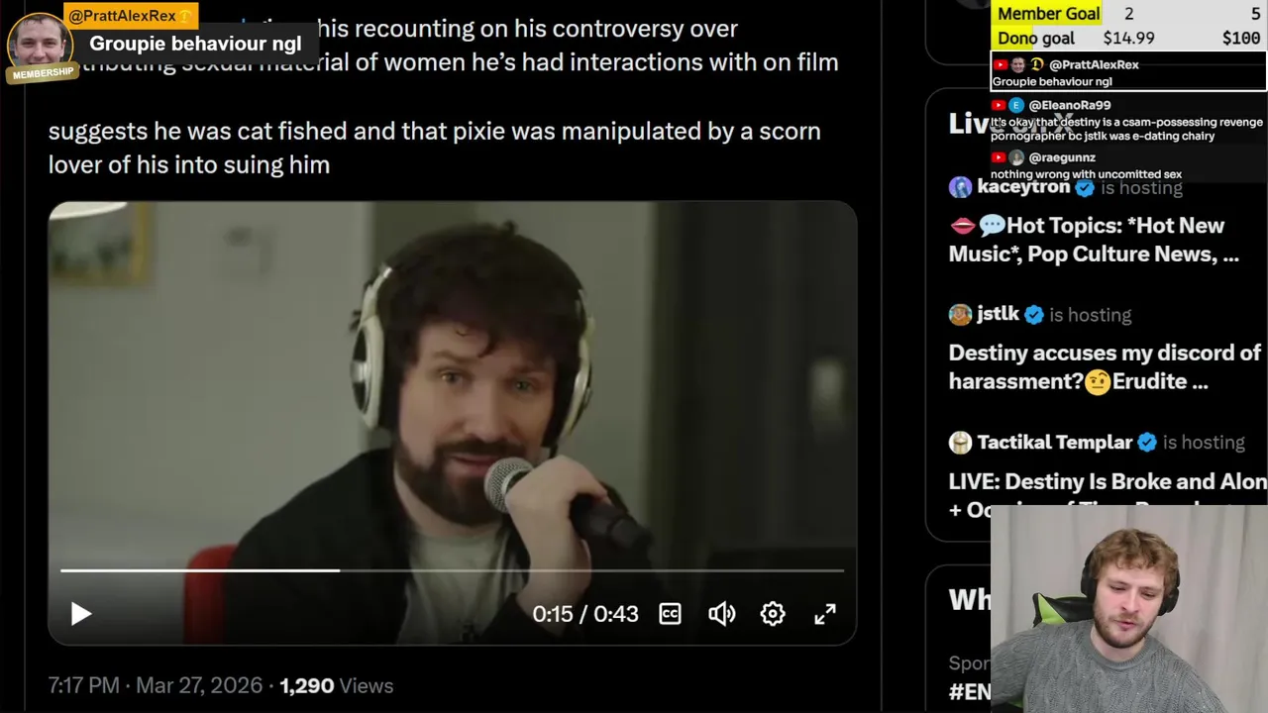The image size is (1268, 713).
Task: Expand the video to fullscreen
Action: pos(825,614)
